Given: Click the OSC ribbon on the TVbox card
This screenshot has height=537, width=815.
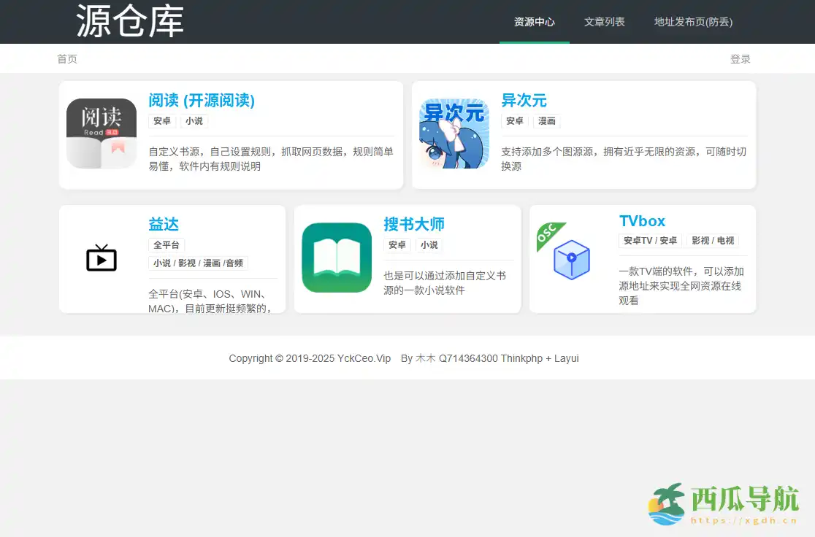Looking at the screenshot, I should pyautogui.click(x=549, y=232).
